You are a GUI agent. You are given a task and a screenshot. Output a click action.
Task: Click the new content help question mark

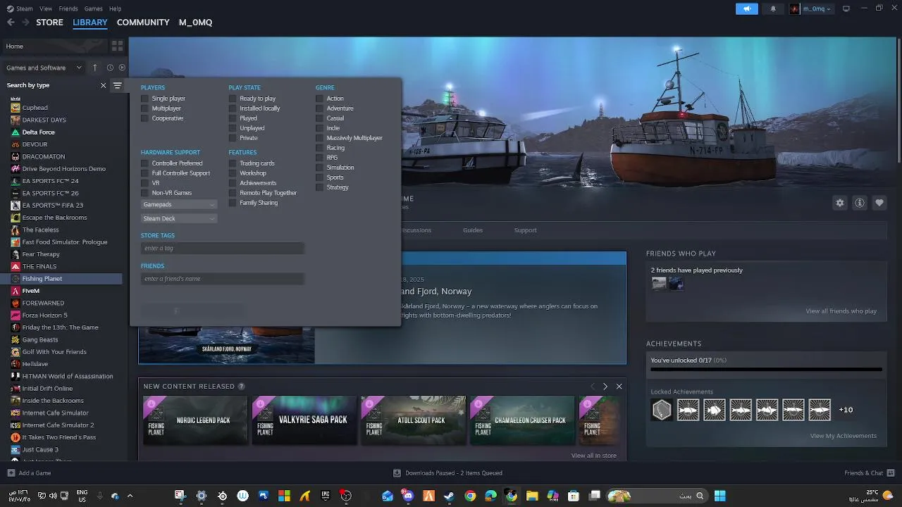point(242,387)
